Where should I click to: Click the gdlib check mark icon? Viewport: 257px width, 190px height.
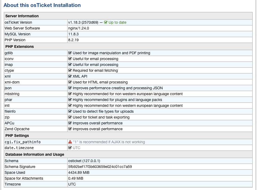pos(70,53)
